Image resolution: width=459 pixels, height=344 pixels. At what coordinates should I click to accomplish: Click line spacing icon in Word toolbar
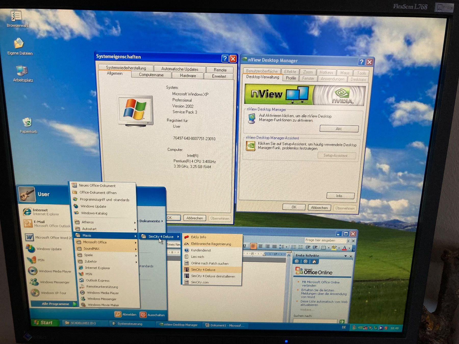click(281, 247)
